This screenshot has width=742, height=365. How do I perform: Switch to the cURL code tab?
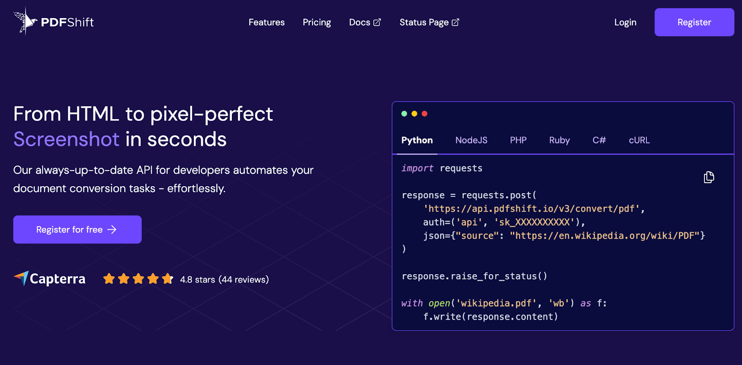tap(639, 140)
